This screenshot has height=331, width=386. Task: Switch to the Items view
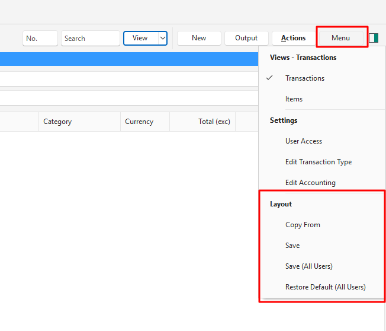(x=294, y=99)
